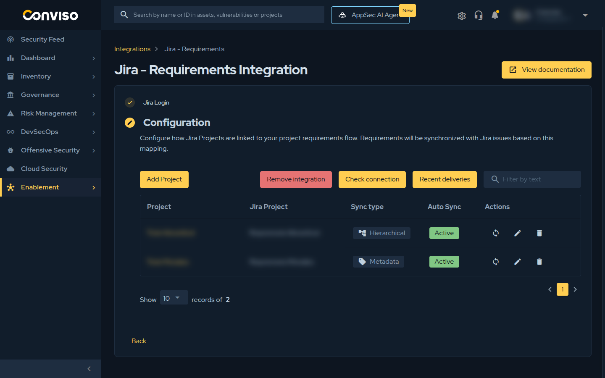Click the Security Feed icon in sidebar

11,39
